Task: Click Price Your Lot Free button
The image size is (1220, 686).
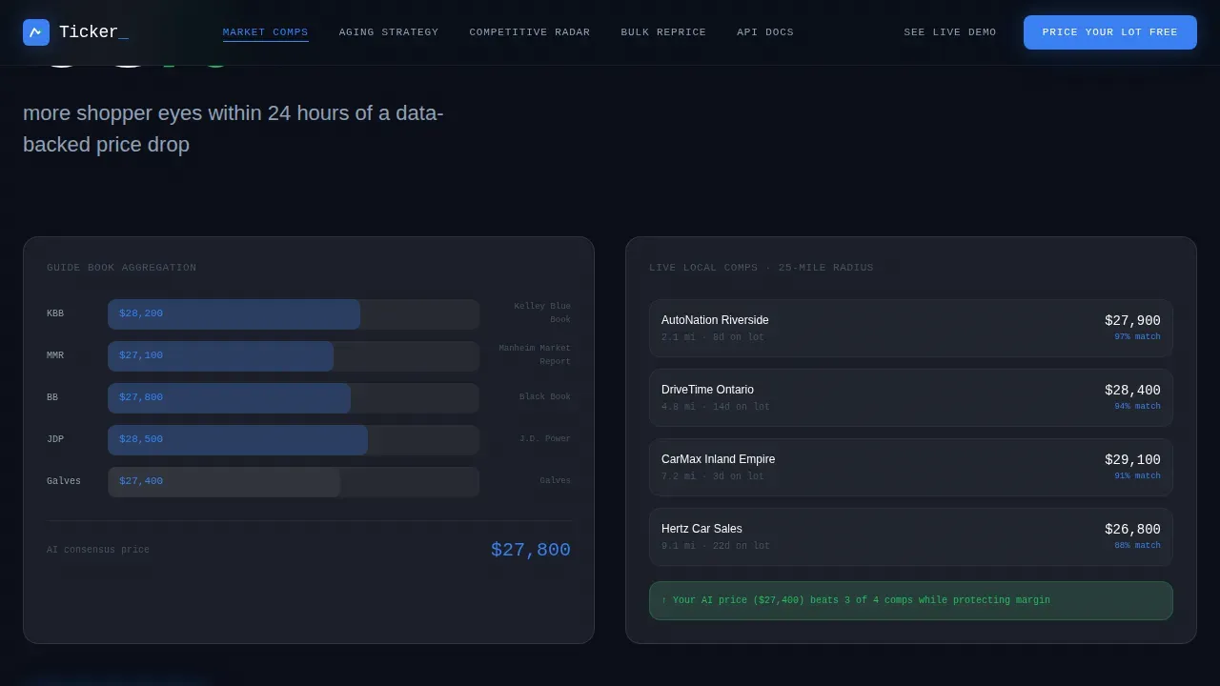Action: pyautogui.click(x=1110, y=32)
